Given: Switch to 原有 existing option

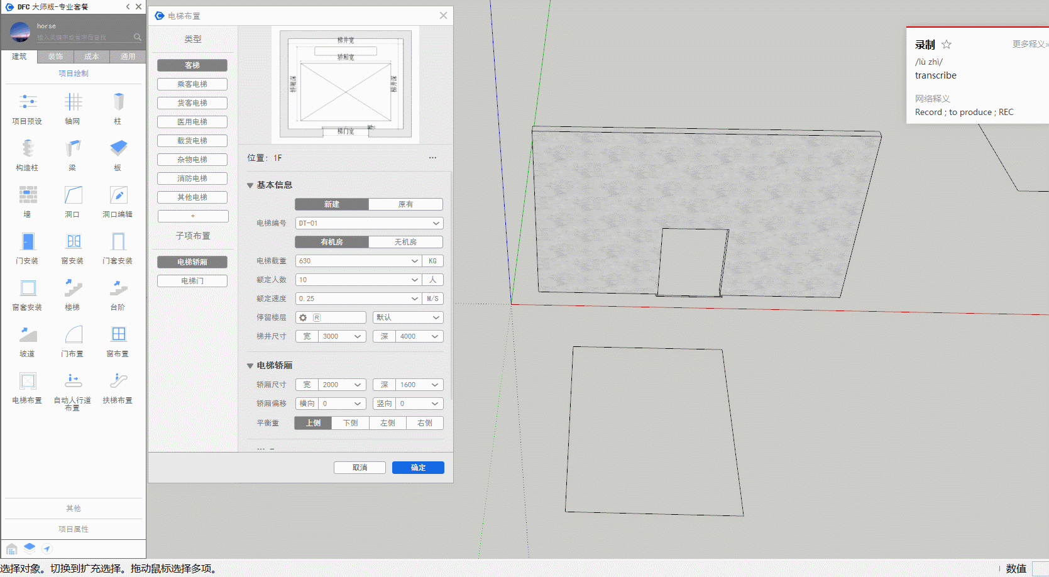Looking at the screenshot, I should pyautogui.click(x=405, y=204).
